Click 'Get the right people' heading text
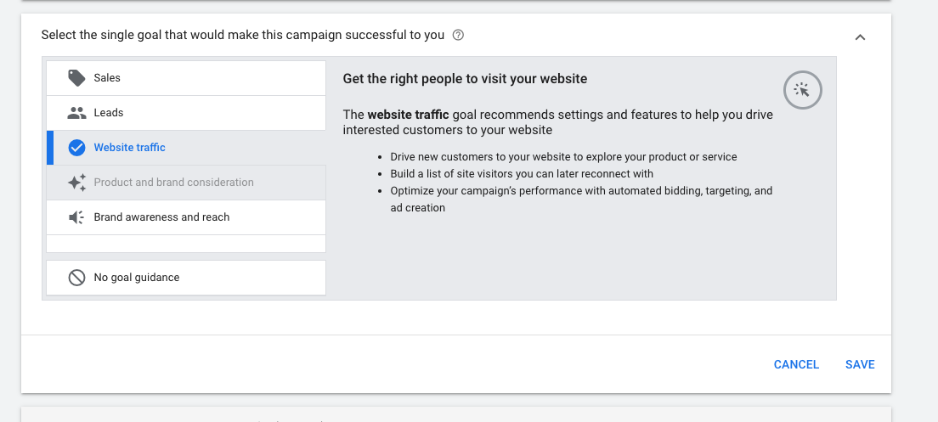938x422 pixels. [465, 79]
